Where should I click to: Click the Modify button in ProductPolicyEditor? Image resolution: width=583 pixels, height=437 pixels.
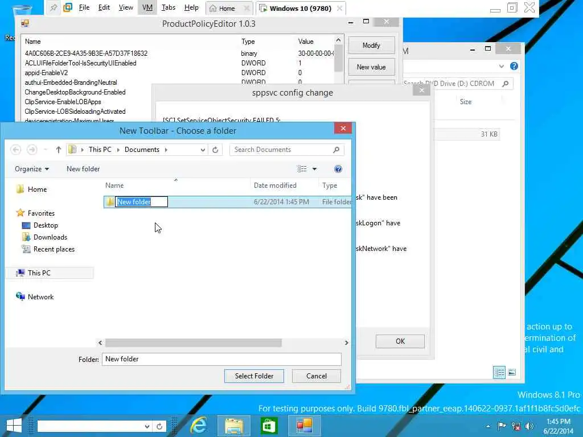(x=371, y=46)
